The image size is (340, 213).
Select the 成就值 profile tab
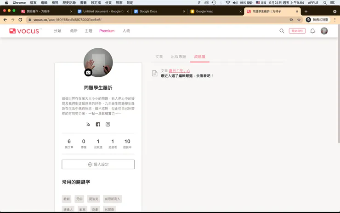(x=199, y=57)
